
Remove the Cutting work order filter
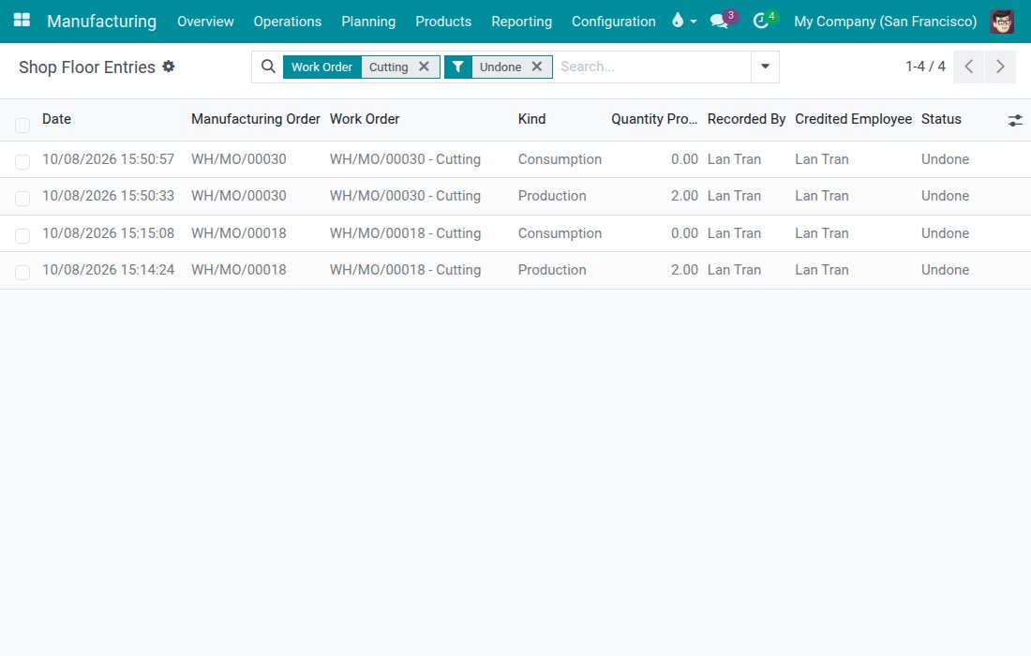[x=424, y=67]
